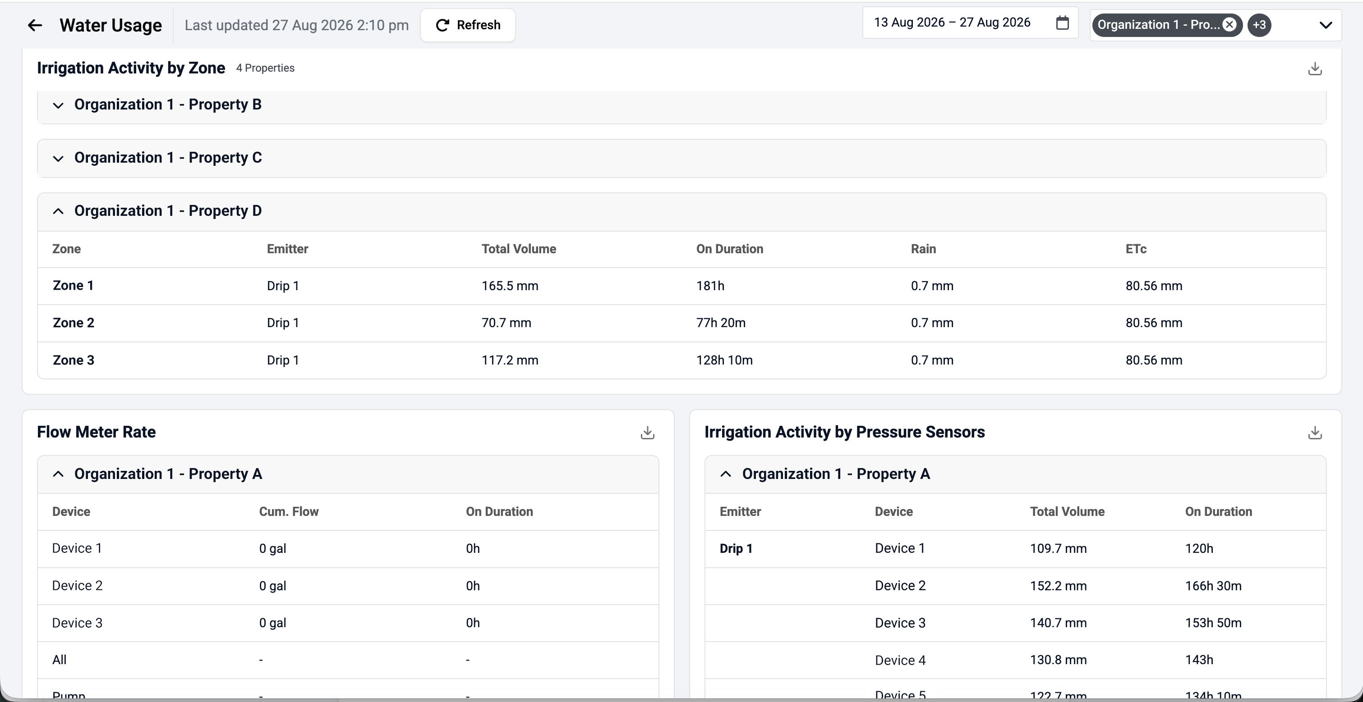This screenshot has width=1363, height=702.
Task: Click the 140.7 mm value for Device 3
Action: (x=1058, y=623)
